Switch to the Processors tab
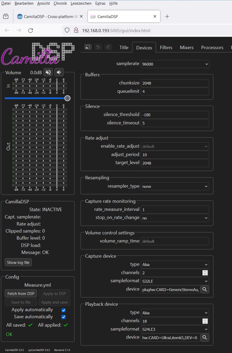This screenshot has height=353, width=232. pyautogui.click(x=212, y=48)
